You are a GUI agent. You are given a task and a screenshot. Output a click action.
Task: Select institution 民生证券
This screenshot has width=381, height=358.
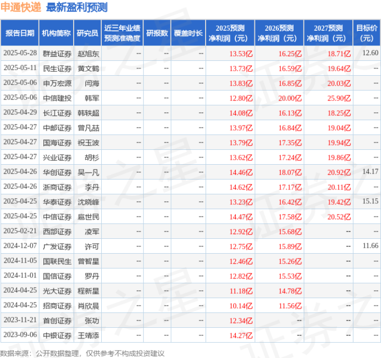(57, 68)
